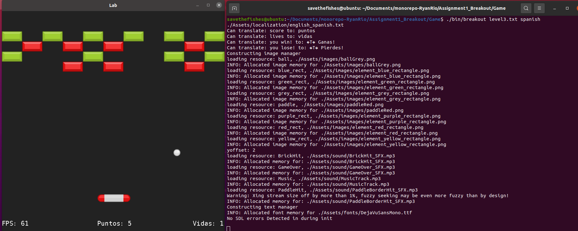Open the terminal search icon

coord(526,8)
